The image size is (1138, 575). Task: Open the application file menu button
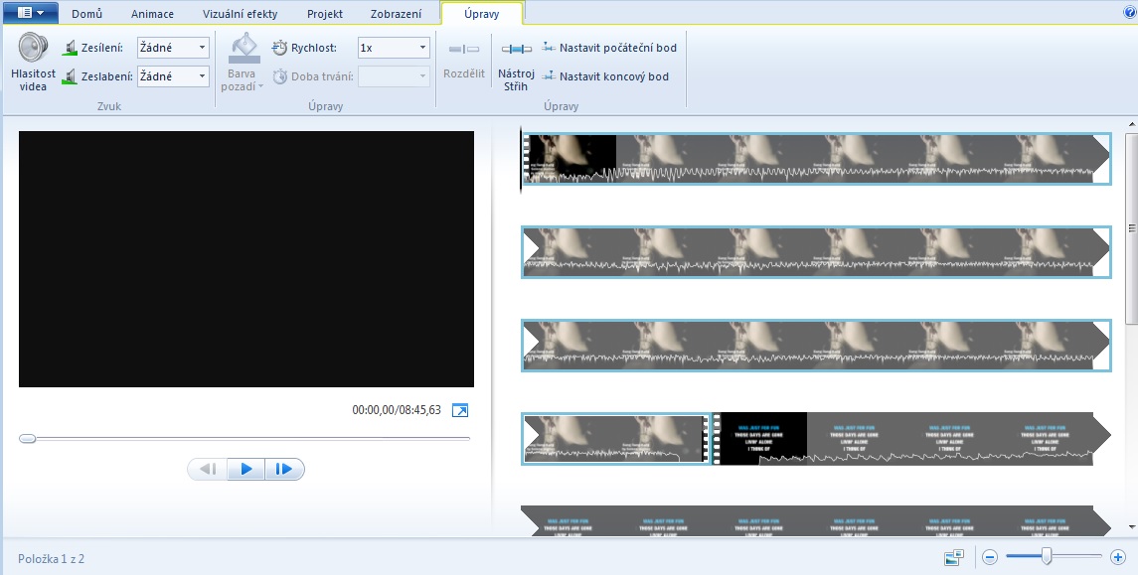[x=31, y=12]
